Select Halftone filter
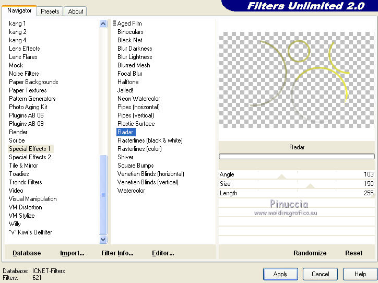 (128, 82)
